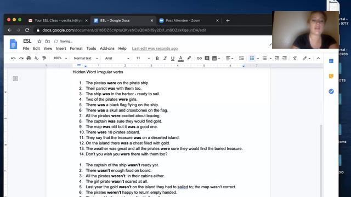Open the Add-ons menu
This screenshot has height=197, width=351.
[107, 49]
